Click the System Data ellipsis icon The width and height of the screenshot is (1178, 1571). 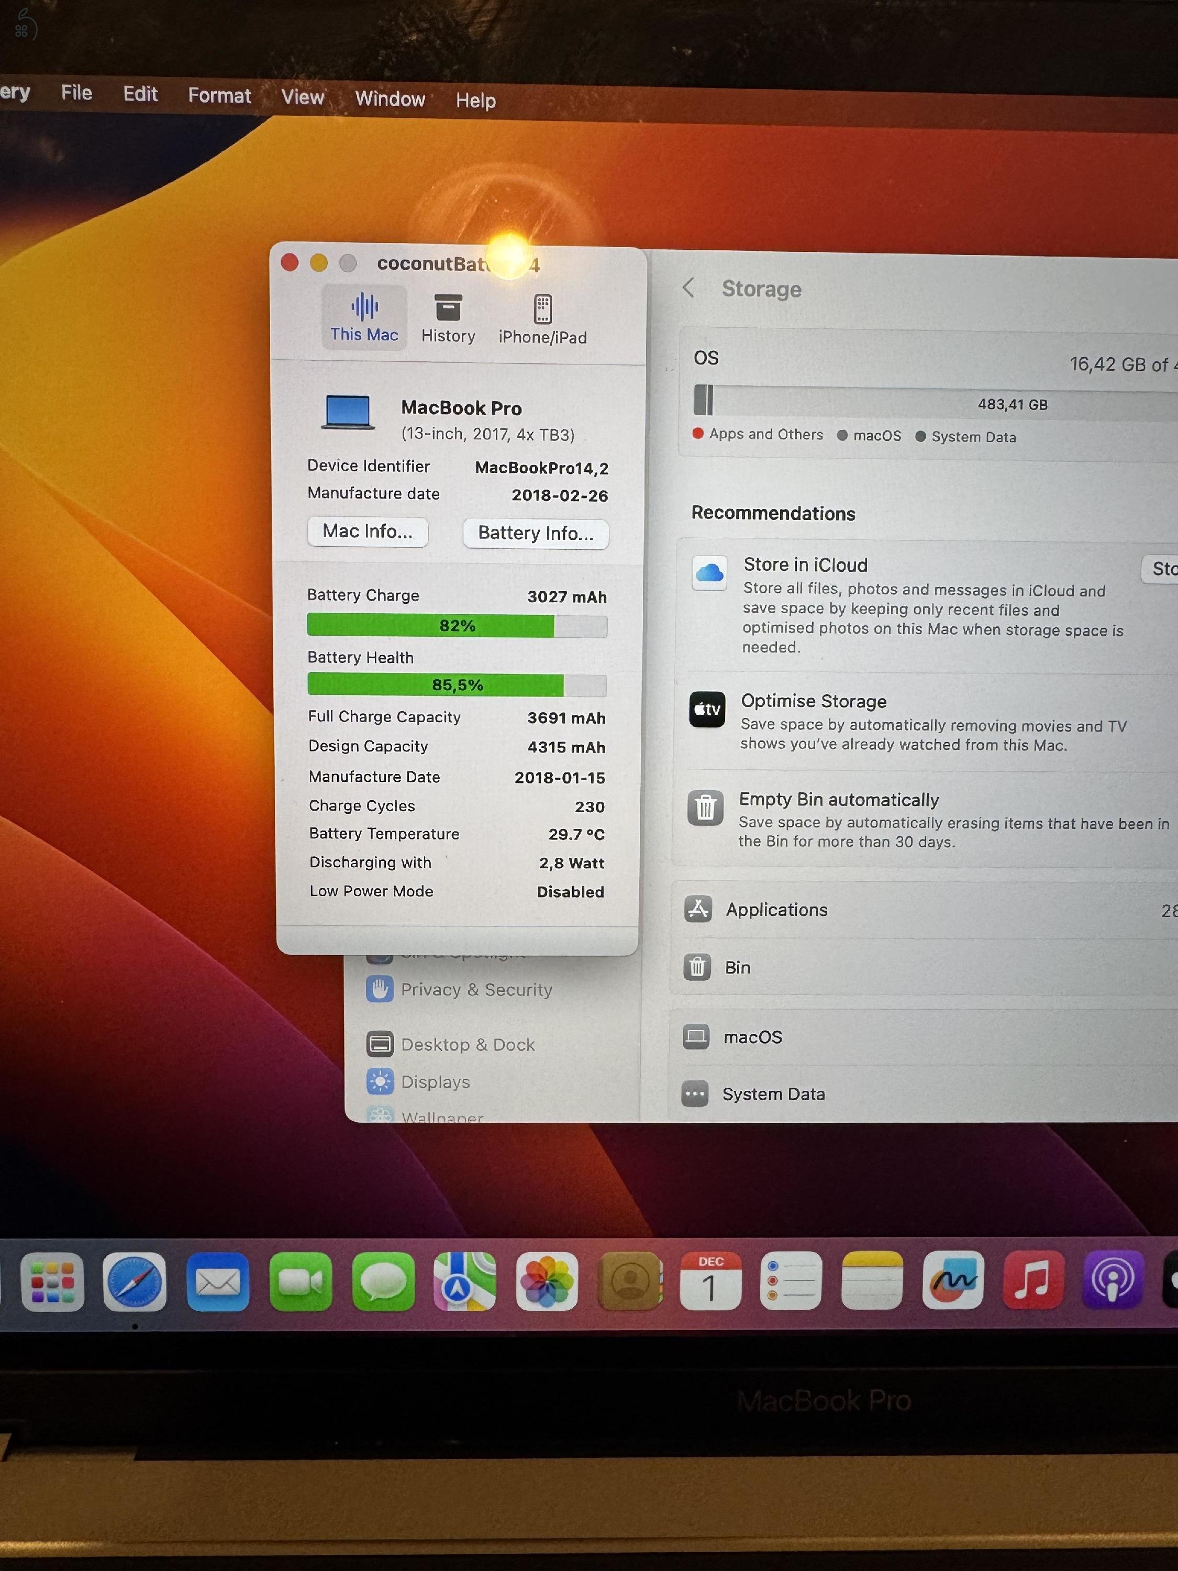click(694, 1094)
